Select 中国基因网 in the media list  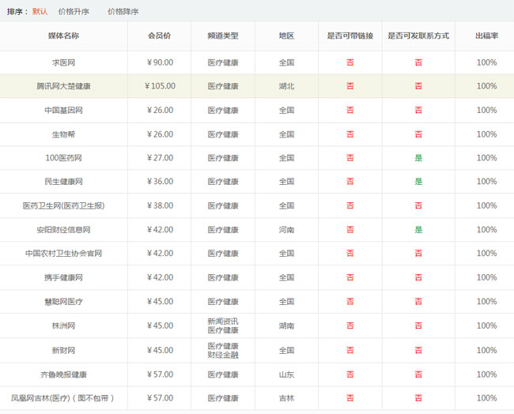point(63,111)
